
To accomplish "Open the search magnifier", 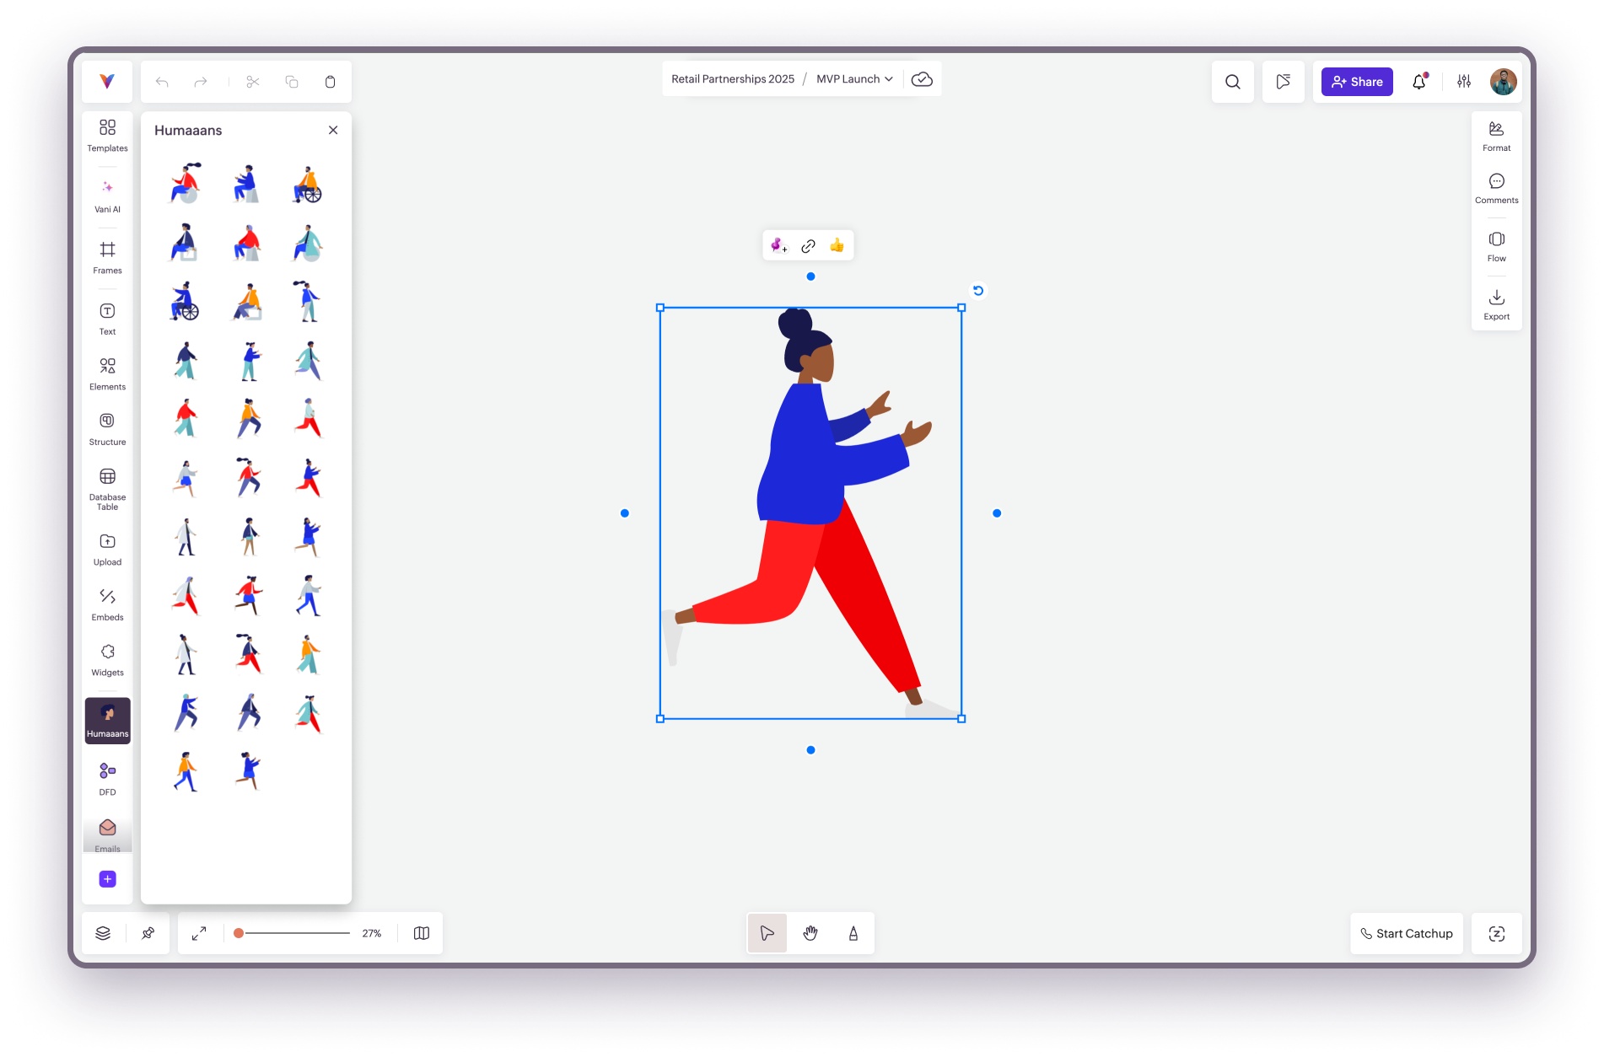I will pos(1232,82).
